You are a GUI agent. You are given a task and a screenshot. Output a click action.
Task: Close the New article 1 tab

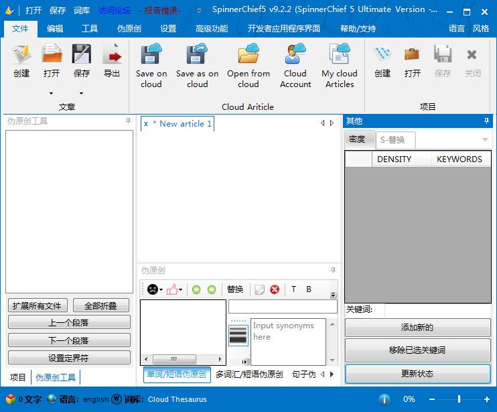(x=146, y=123)
